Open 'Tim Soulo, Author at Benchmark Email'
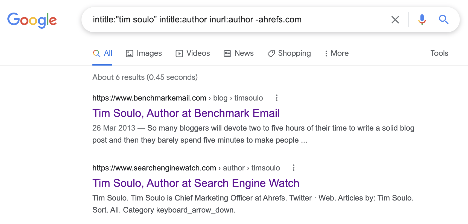468x224 pixels. coord(186,113)
